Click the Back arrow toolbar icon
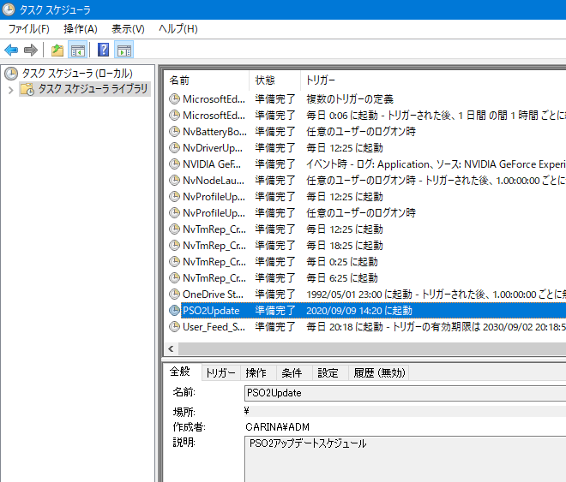Screen dimensions: 566x482 pos(11,50)
